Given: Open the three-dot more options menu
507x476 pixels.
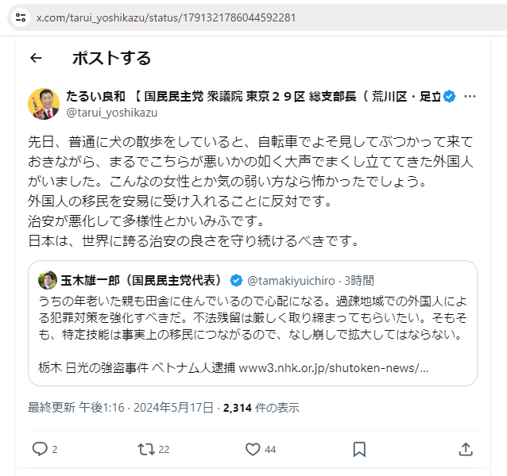Looking at the screenshot, I should pyautogui.click(x=470, y=96).
